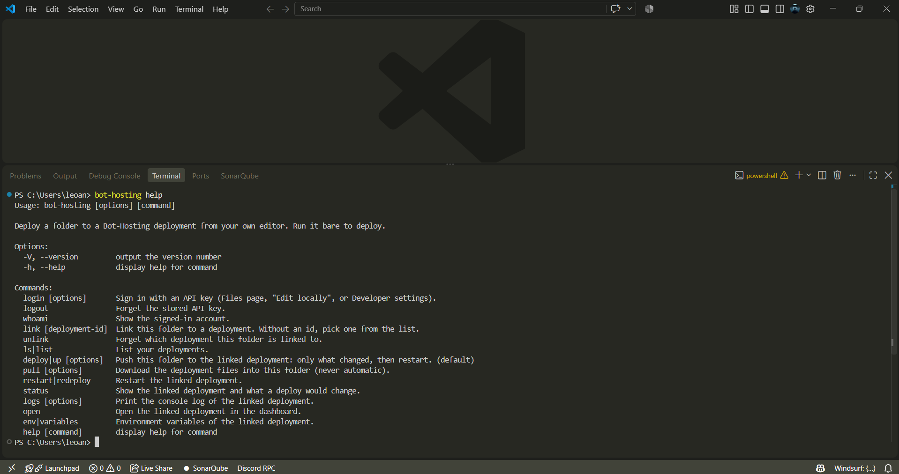Click Launchpad in the status bar

coord(62,468)
